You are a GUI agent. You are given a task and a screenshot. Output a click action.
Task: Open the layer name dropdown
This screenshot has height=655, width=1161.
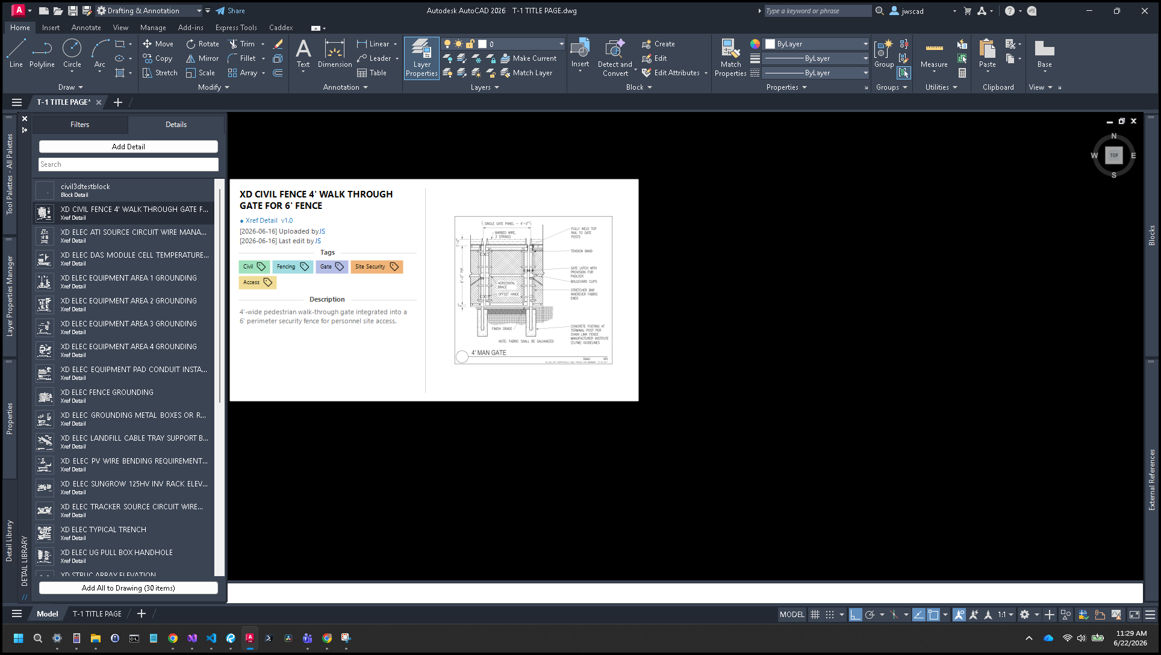point(561,44)
